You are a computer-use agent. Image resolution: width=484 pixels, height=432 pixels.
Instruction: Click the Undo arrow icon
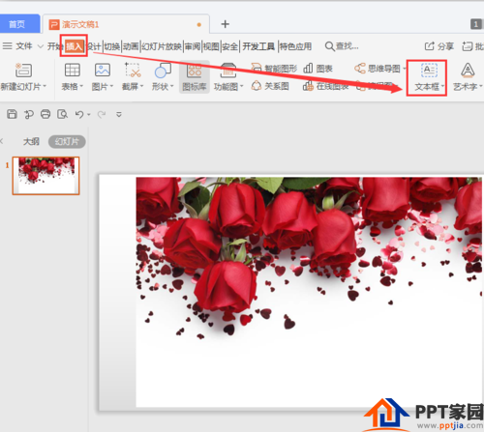point(79,114)
